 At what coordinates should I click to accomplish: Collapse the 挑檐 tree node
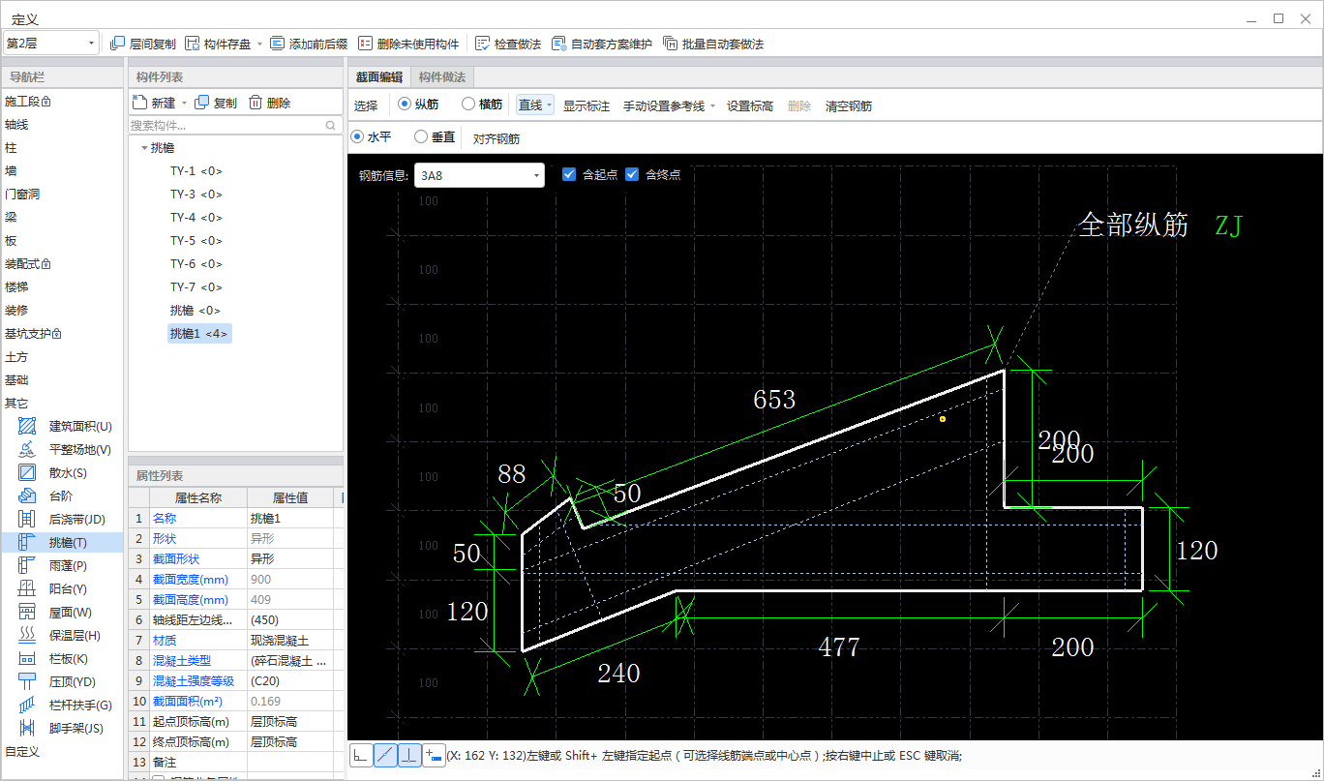coord(144,148)
